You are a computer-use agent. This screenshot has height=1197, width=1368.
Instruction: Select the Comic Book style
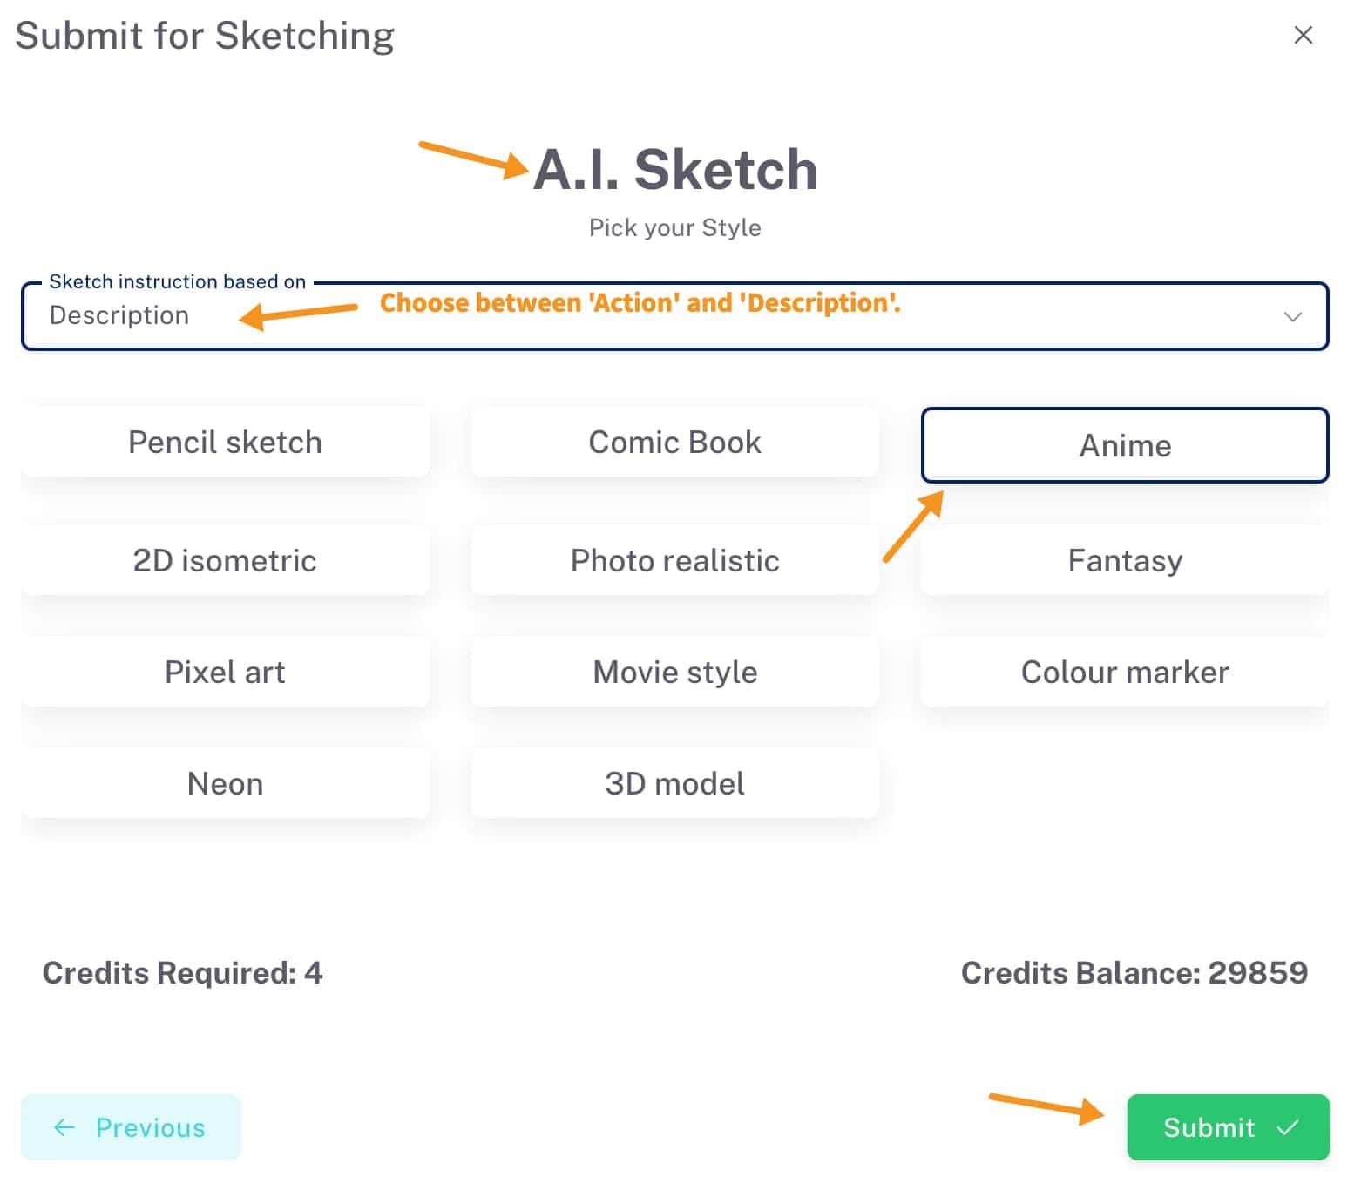pyautogui.click(x=674, y=442)
